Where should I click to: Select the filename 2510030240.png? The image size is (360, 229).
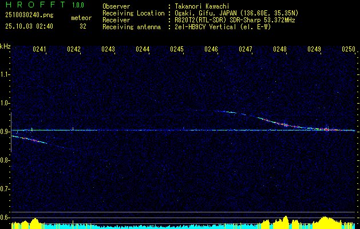tap(29, 15)
